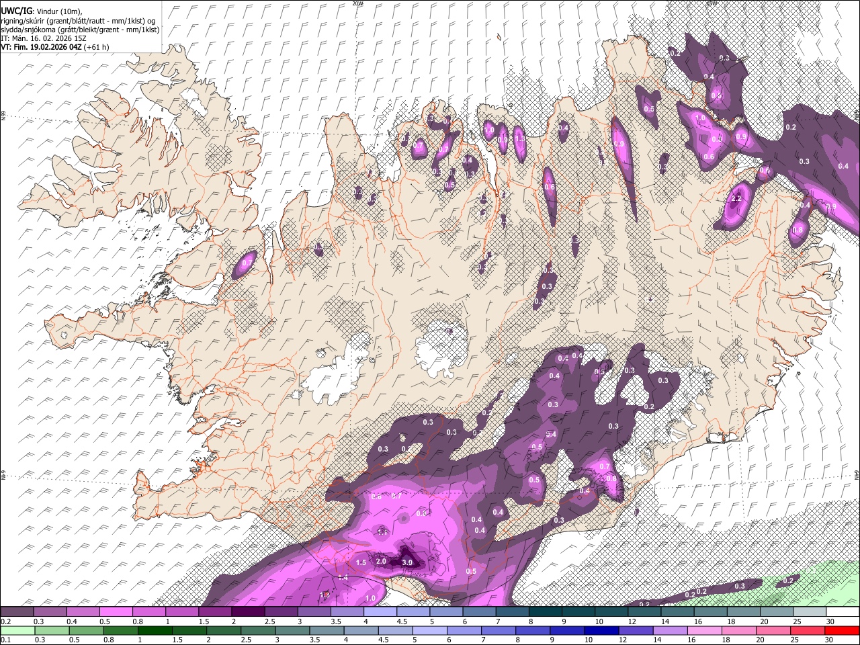This screenshot has width=860, height=645.
Task: Click the 0.1 label in the bottom legend
Action: pyautogui.click(x=5, y=640)
